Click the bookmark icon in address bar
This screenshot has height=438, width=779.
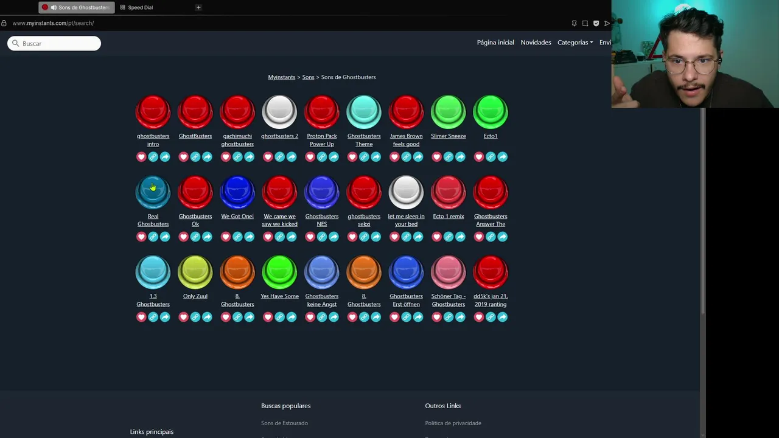point(574,23)
